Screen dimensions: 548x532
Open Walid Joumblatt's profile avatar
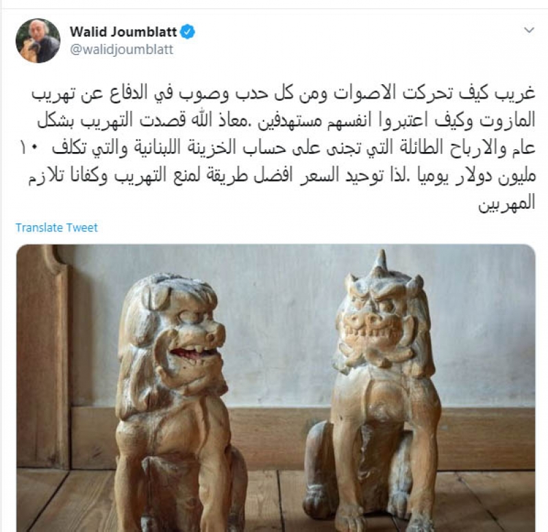click(x=38, y=40)
